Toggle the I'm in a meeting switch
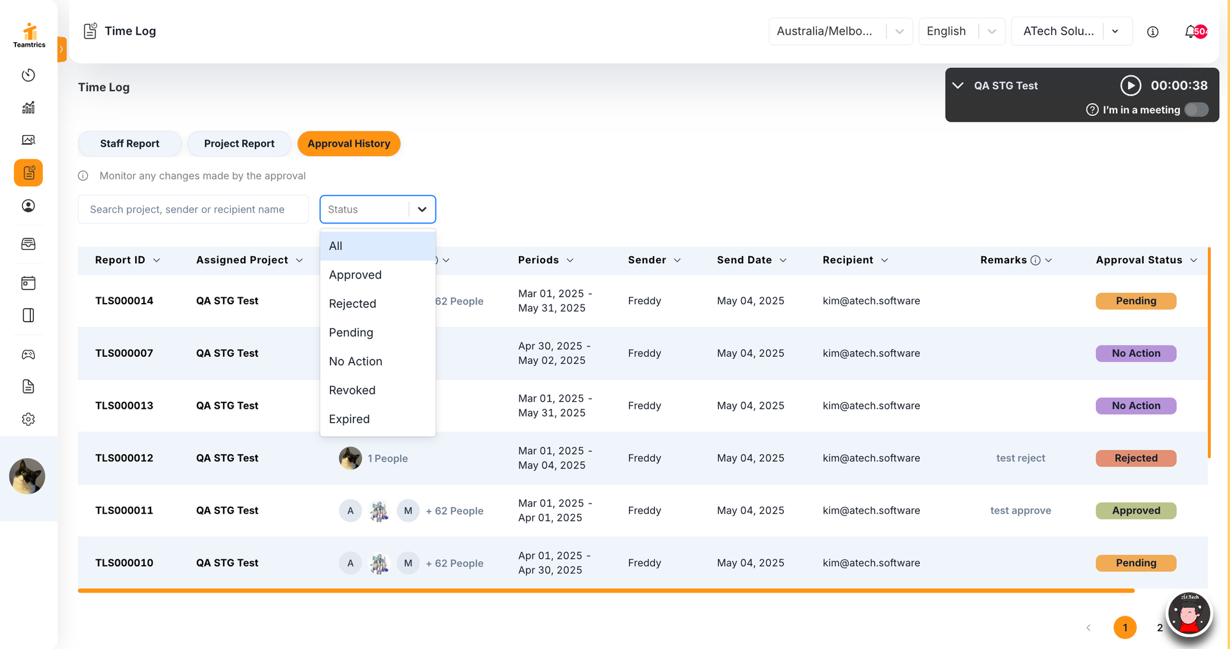 pos(1196,110)
